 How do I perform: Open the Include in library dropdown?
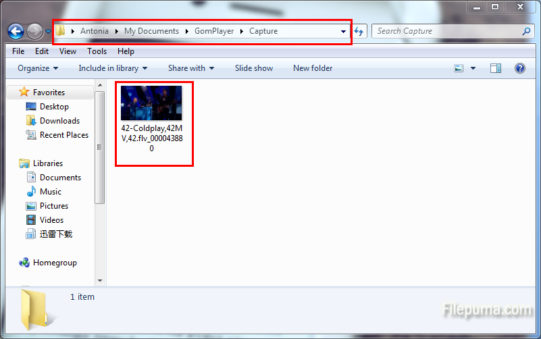pyautogui.click(x=113, y=68)
